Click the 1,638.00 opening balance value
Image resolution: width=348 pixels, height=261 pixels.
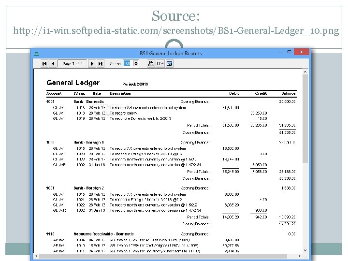288,188
